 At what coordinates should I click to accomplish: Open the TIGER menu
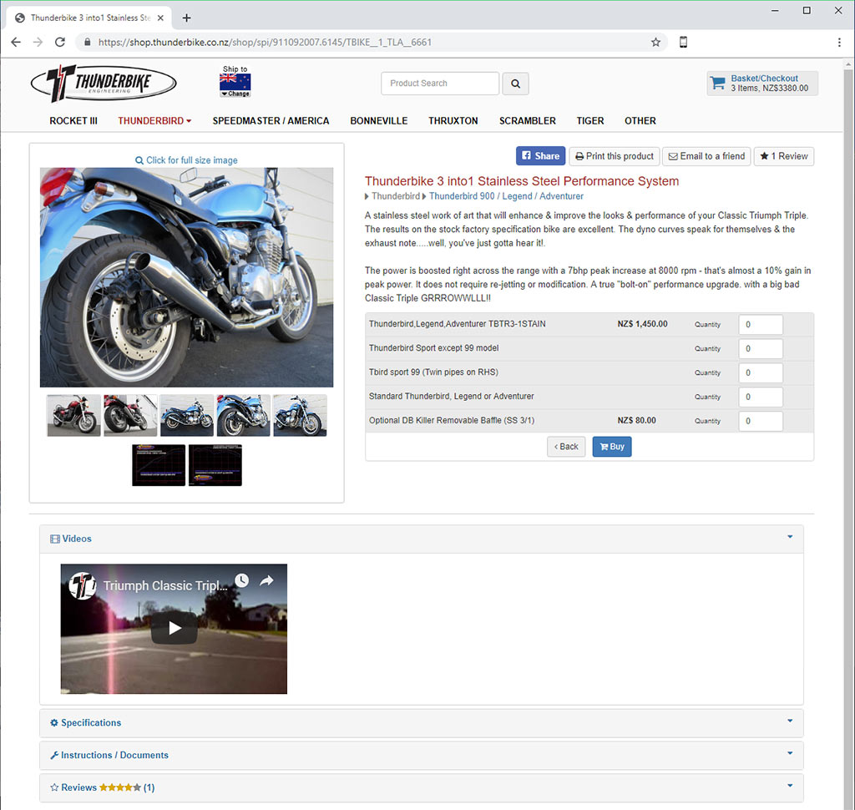(x=590, y=120)
